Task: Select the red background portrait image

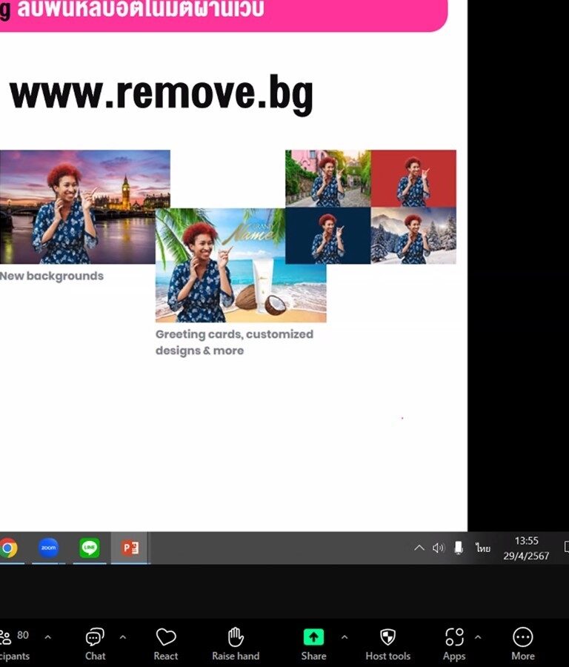Action: click(413, 178)
